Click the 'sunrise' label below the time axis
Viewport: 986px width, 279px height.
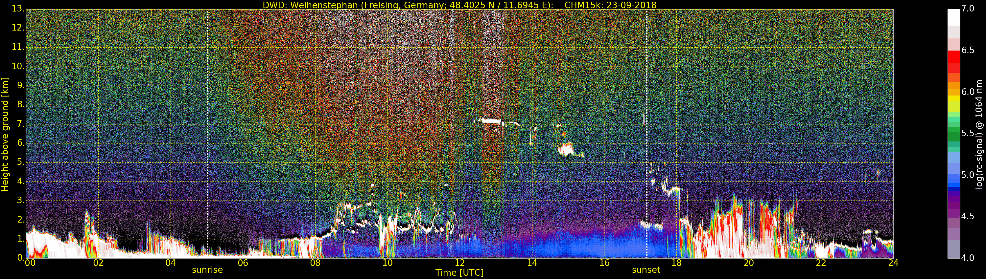(207, 270)
